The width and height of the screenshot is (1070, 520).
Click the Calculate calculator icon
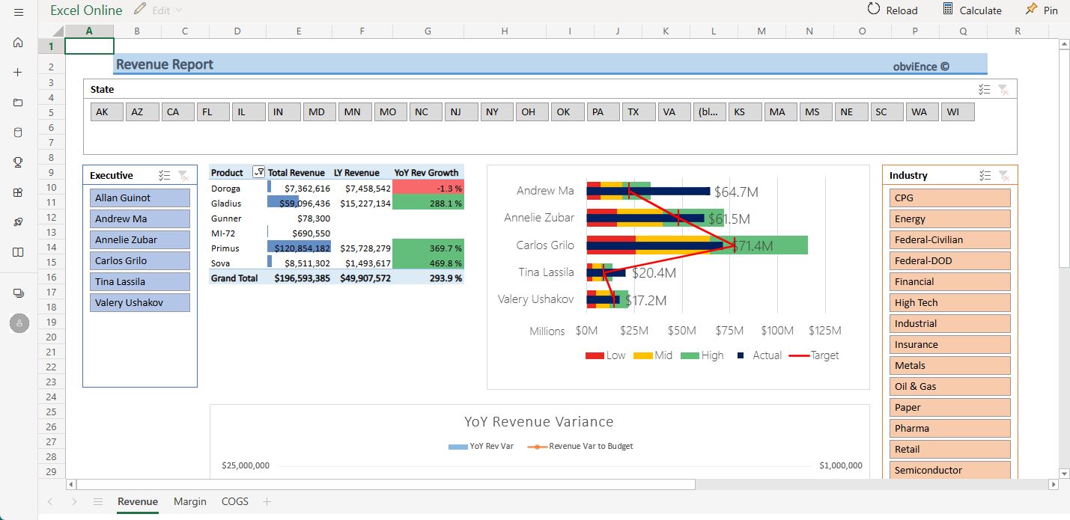tap(948, 10)
